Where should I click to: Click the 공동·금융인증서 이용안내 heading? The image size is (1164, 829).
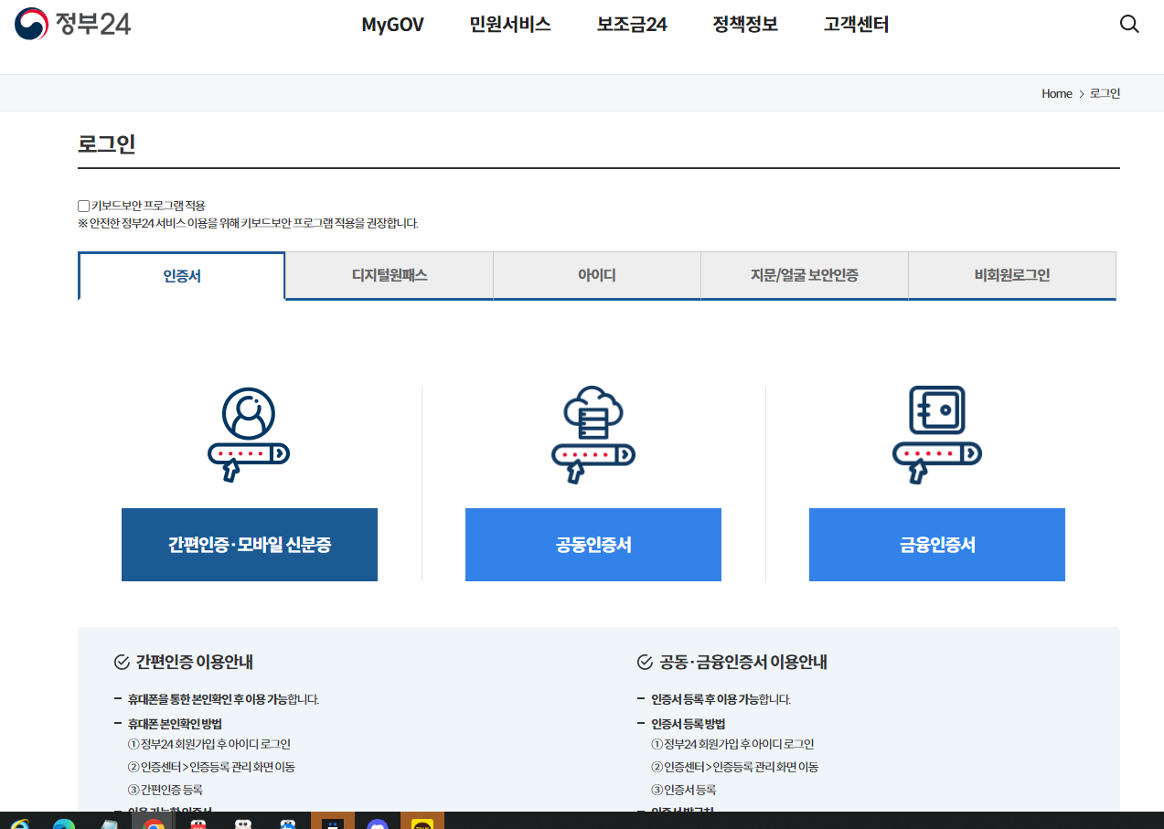[743, 662]
